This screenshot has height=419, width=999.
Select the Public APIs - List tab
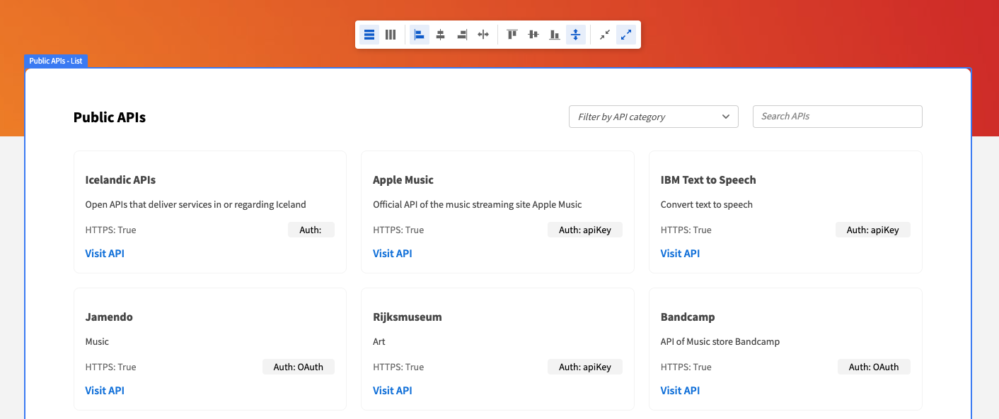click(x=55, y=61)
